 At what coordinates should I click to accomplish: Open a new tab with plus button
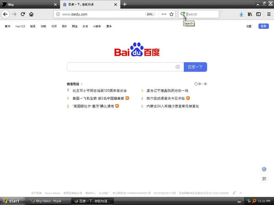click(125, 4)
